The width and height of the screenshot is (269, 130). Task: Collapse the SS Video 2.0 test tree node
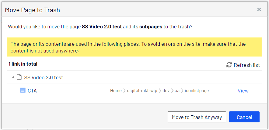point(13,78)
